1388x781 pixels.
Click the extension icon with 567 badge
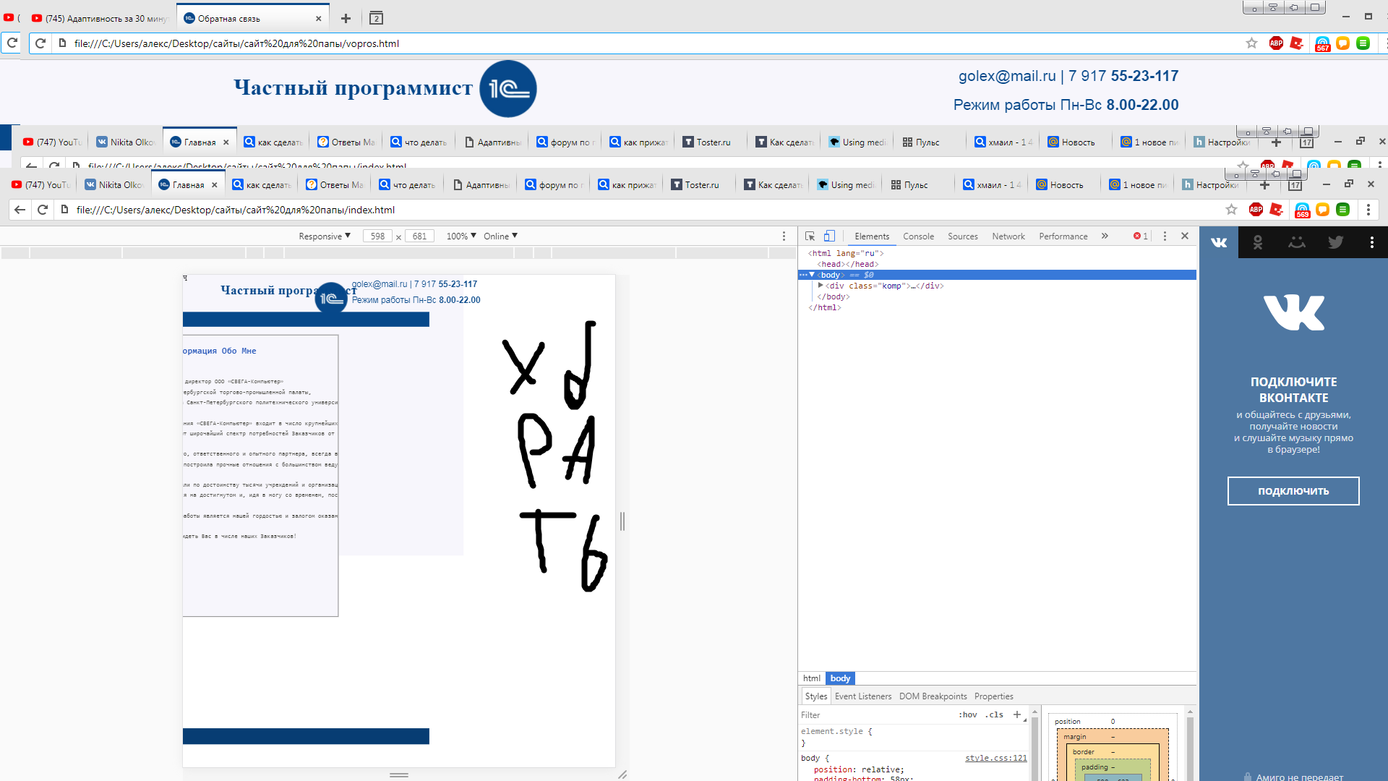[x=1322, y=43]
